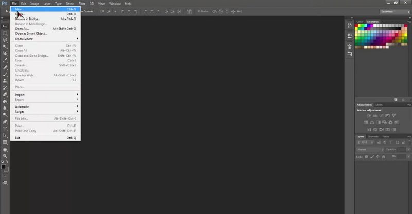
Task: Expand the Open Recent submenu
Action: click(45, 39)
